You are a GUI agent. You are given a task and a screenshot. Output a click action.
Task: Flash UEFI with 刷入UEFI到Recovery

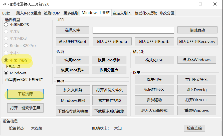(197, 41)
